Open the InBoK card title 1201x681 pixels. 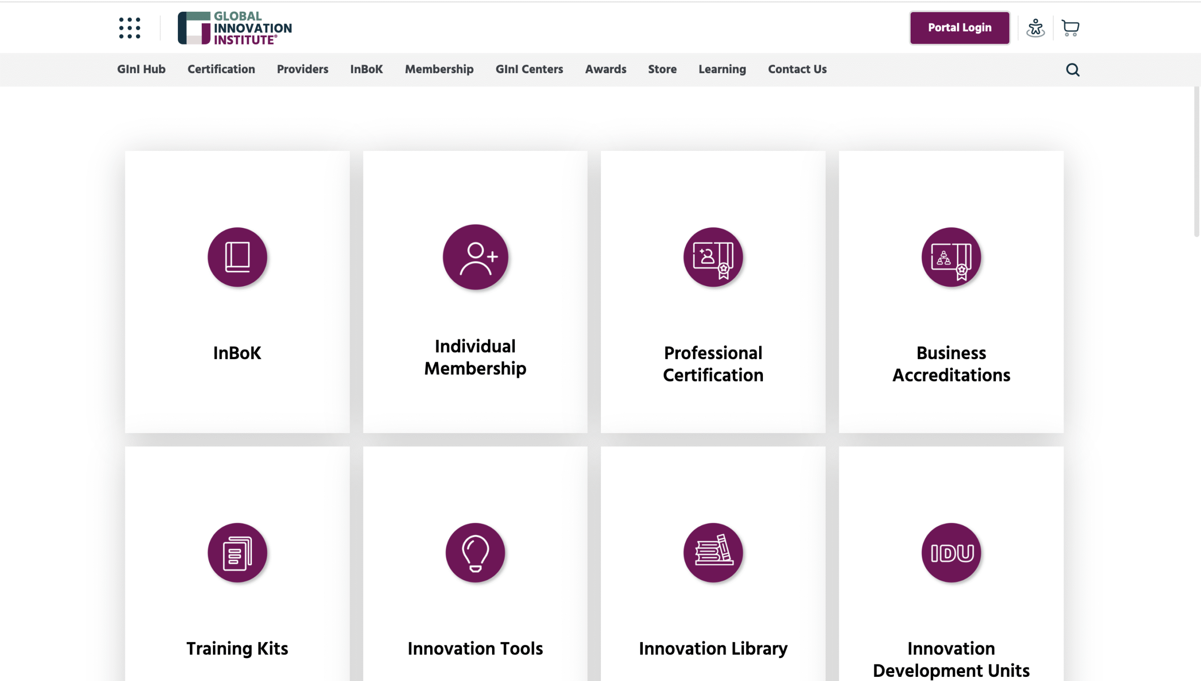click(x=237, y=353)
